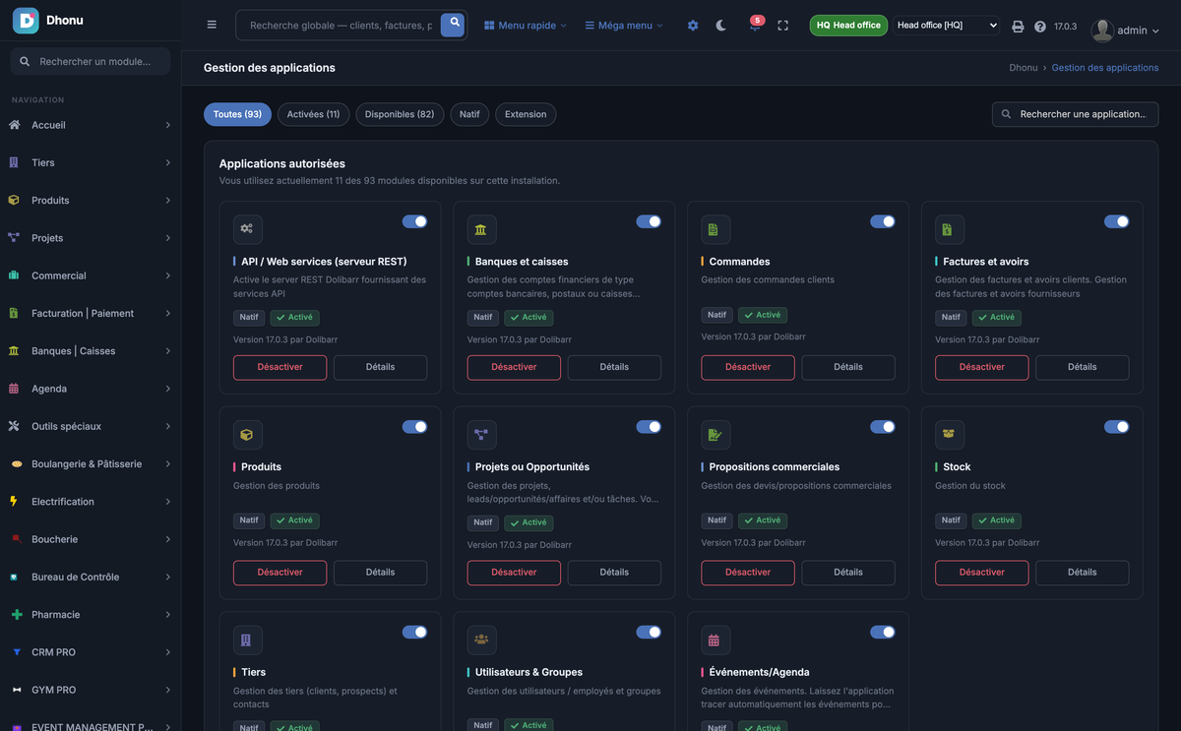Expand the Boucherie sidebar chevron

167,539
